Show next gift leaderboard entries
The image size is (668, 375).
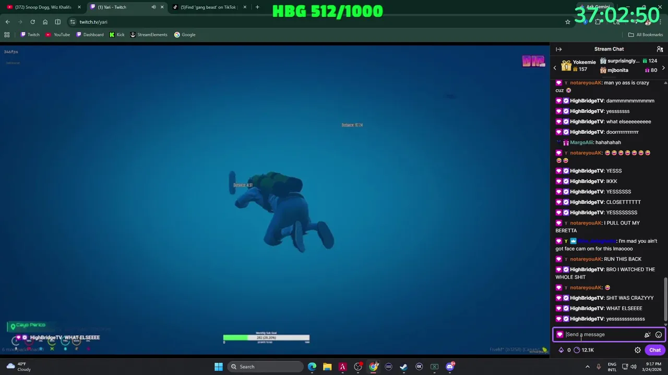click(x=663, y=68)
